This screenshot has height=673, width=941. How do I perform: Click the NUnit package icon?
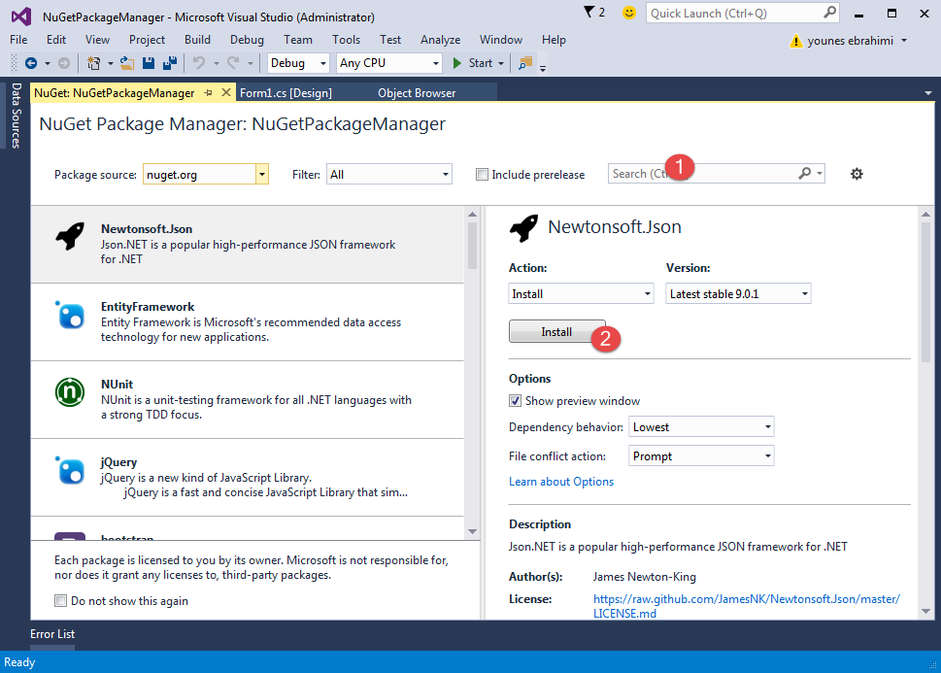[x=68, y=392]
